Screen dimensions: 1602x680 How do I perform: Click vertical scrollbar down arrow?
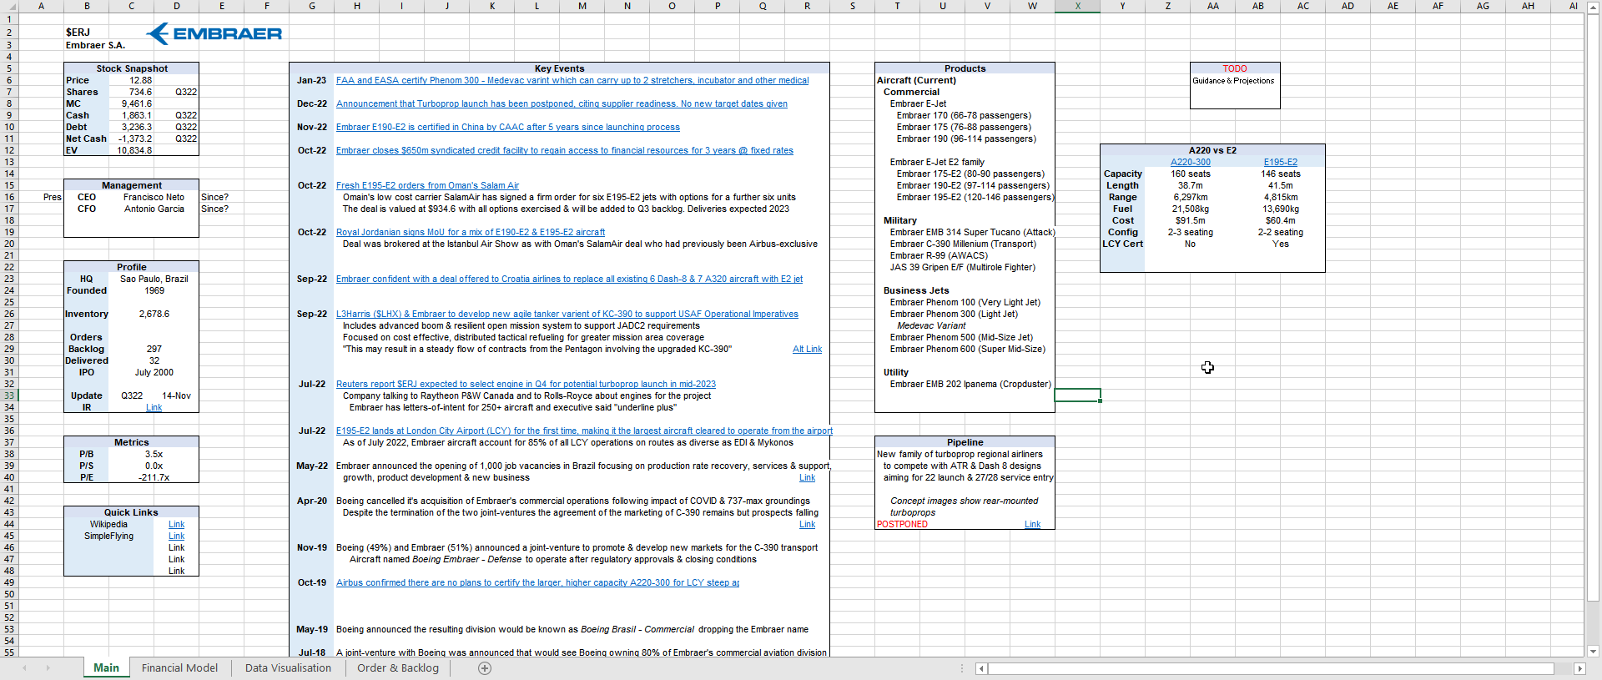point(1593,652)
